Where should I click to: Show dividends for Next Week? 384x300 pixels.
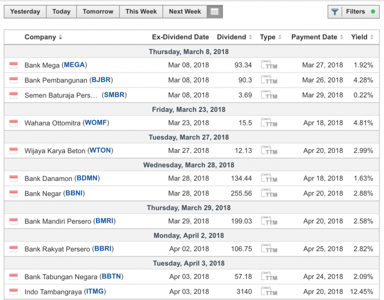(185, 11)
